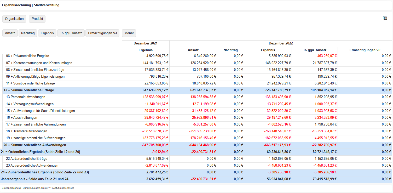Click the value 5.515.349,34 €
The width and height of the screenshot is (393, 193).
157,159
